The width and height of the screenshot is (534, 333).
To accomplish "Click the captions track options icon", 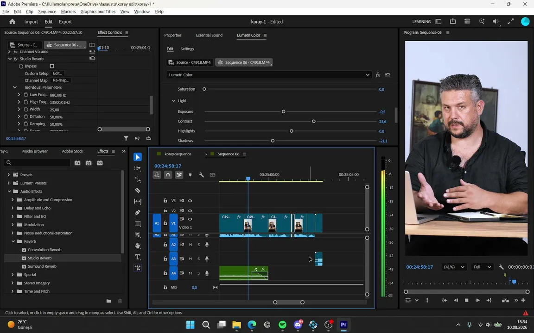I will pyautogui.click(x=212, y=175).
